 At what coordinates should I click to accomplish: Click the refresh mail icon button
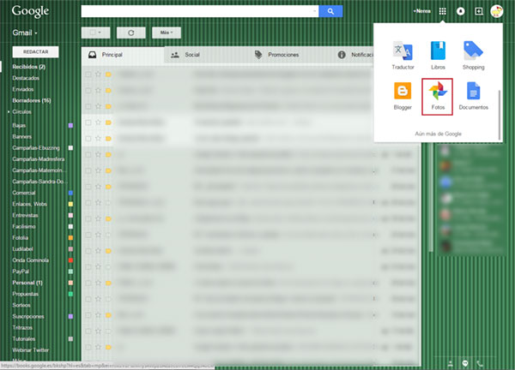(x=131, y=33)
